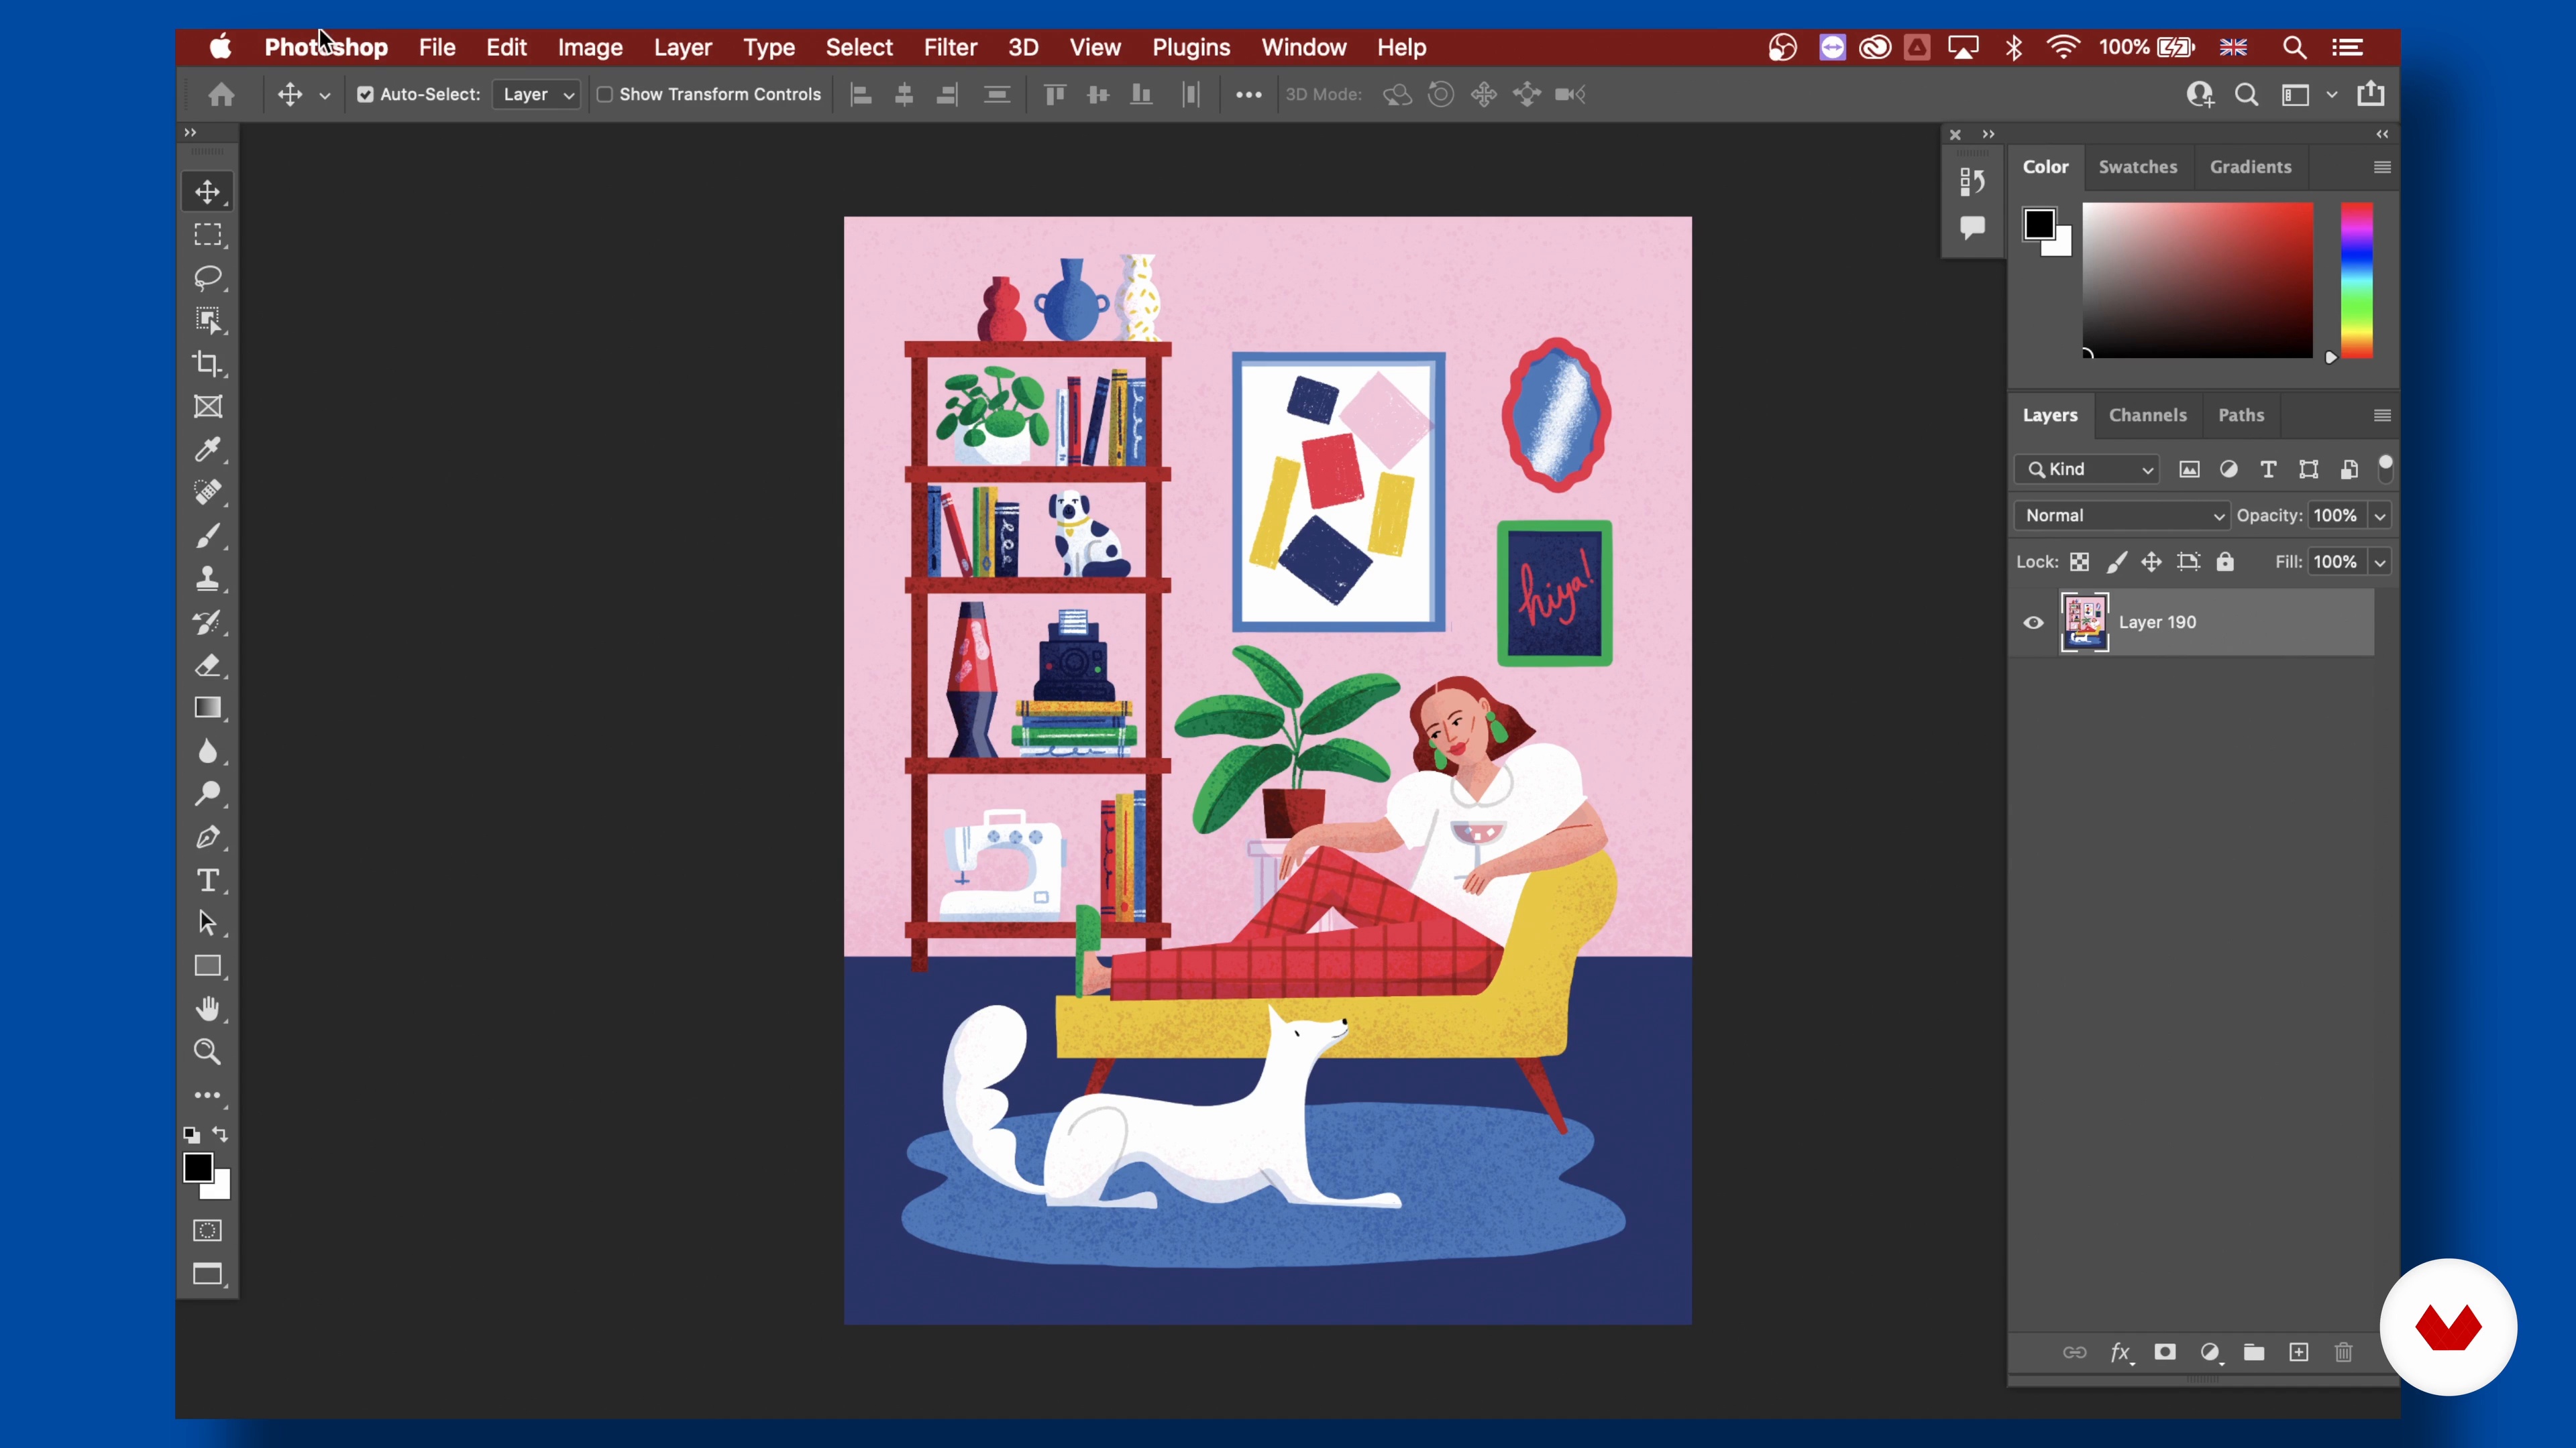Open the Edit Toolbar three-dot menu
Screen dimensions: 2576x1448
click(x=208, y=1096)
